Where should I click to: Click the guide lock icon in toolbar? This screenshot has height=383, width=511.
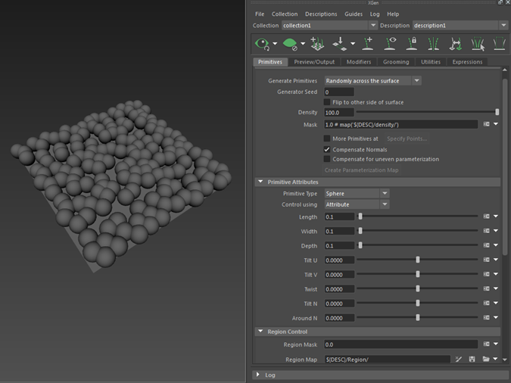(x=412, y=44)
